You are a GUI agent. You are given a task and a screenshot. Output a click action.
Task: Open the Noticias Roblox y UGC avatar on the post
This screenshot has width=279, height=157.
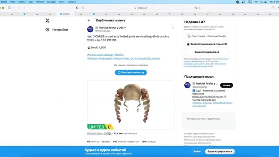coord(90,29)
